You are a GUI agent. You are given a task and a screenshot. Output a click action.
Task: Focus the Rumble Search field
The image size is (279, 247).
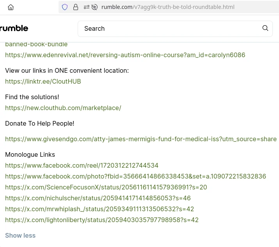pos(175,29)
